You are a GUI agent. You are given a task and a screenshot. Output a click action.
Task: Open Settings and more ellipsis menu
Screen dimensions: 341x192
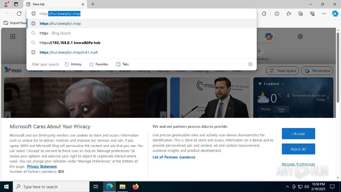(x=324, y=14)
